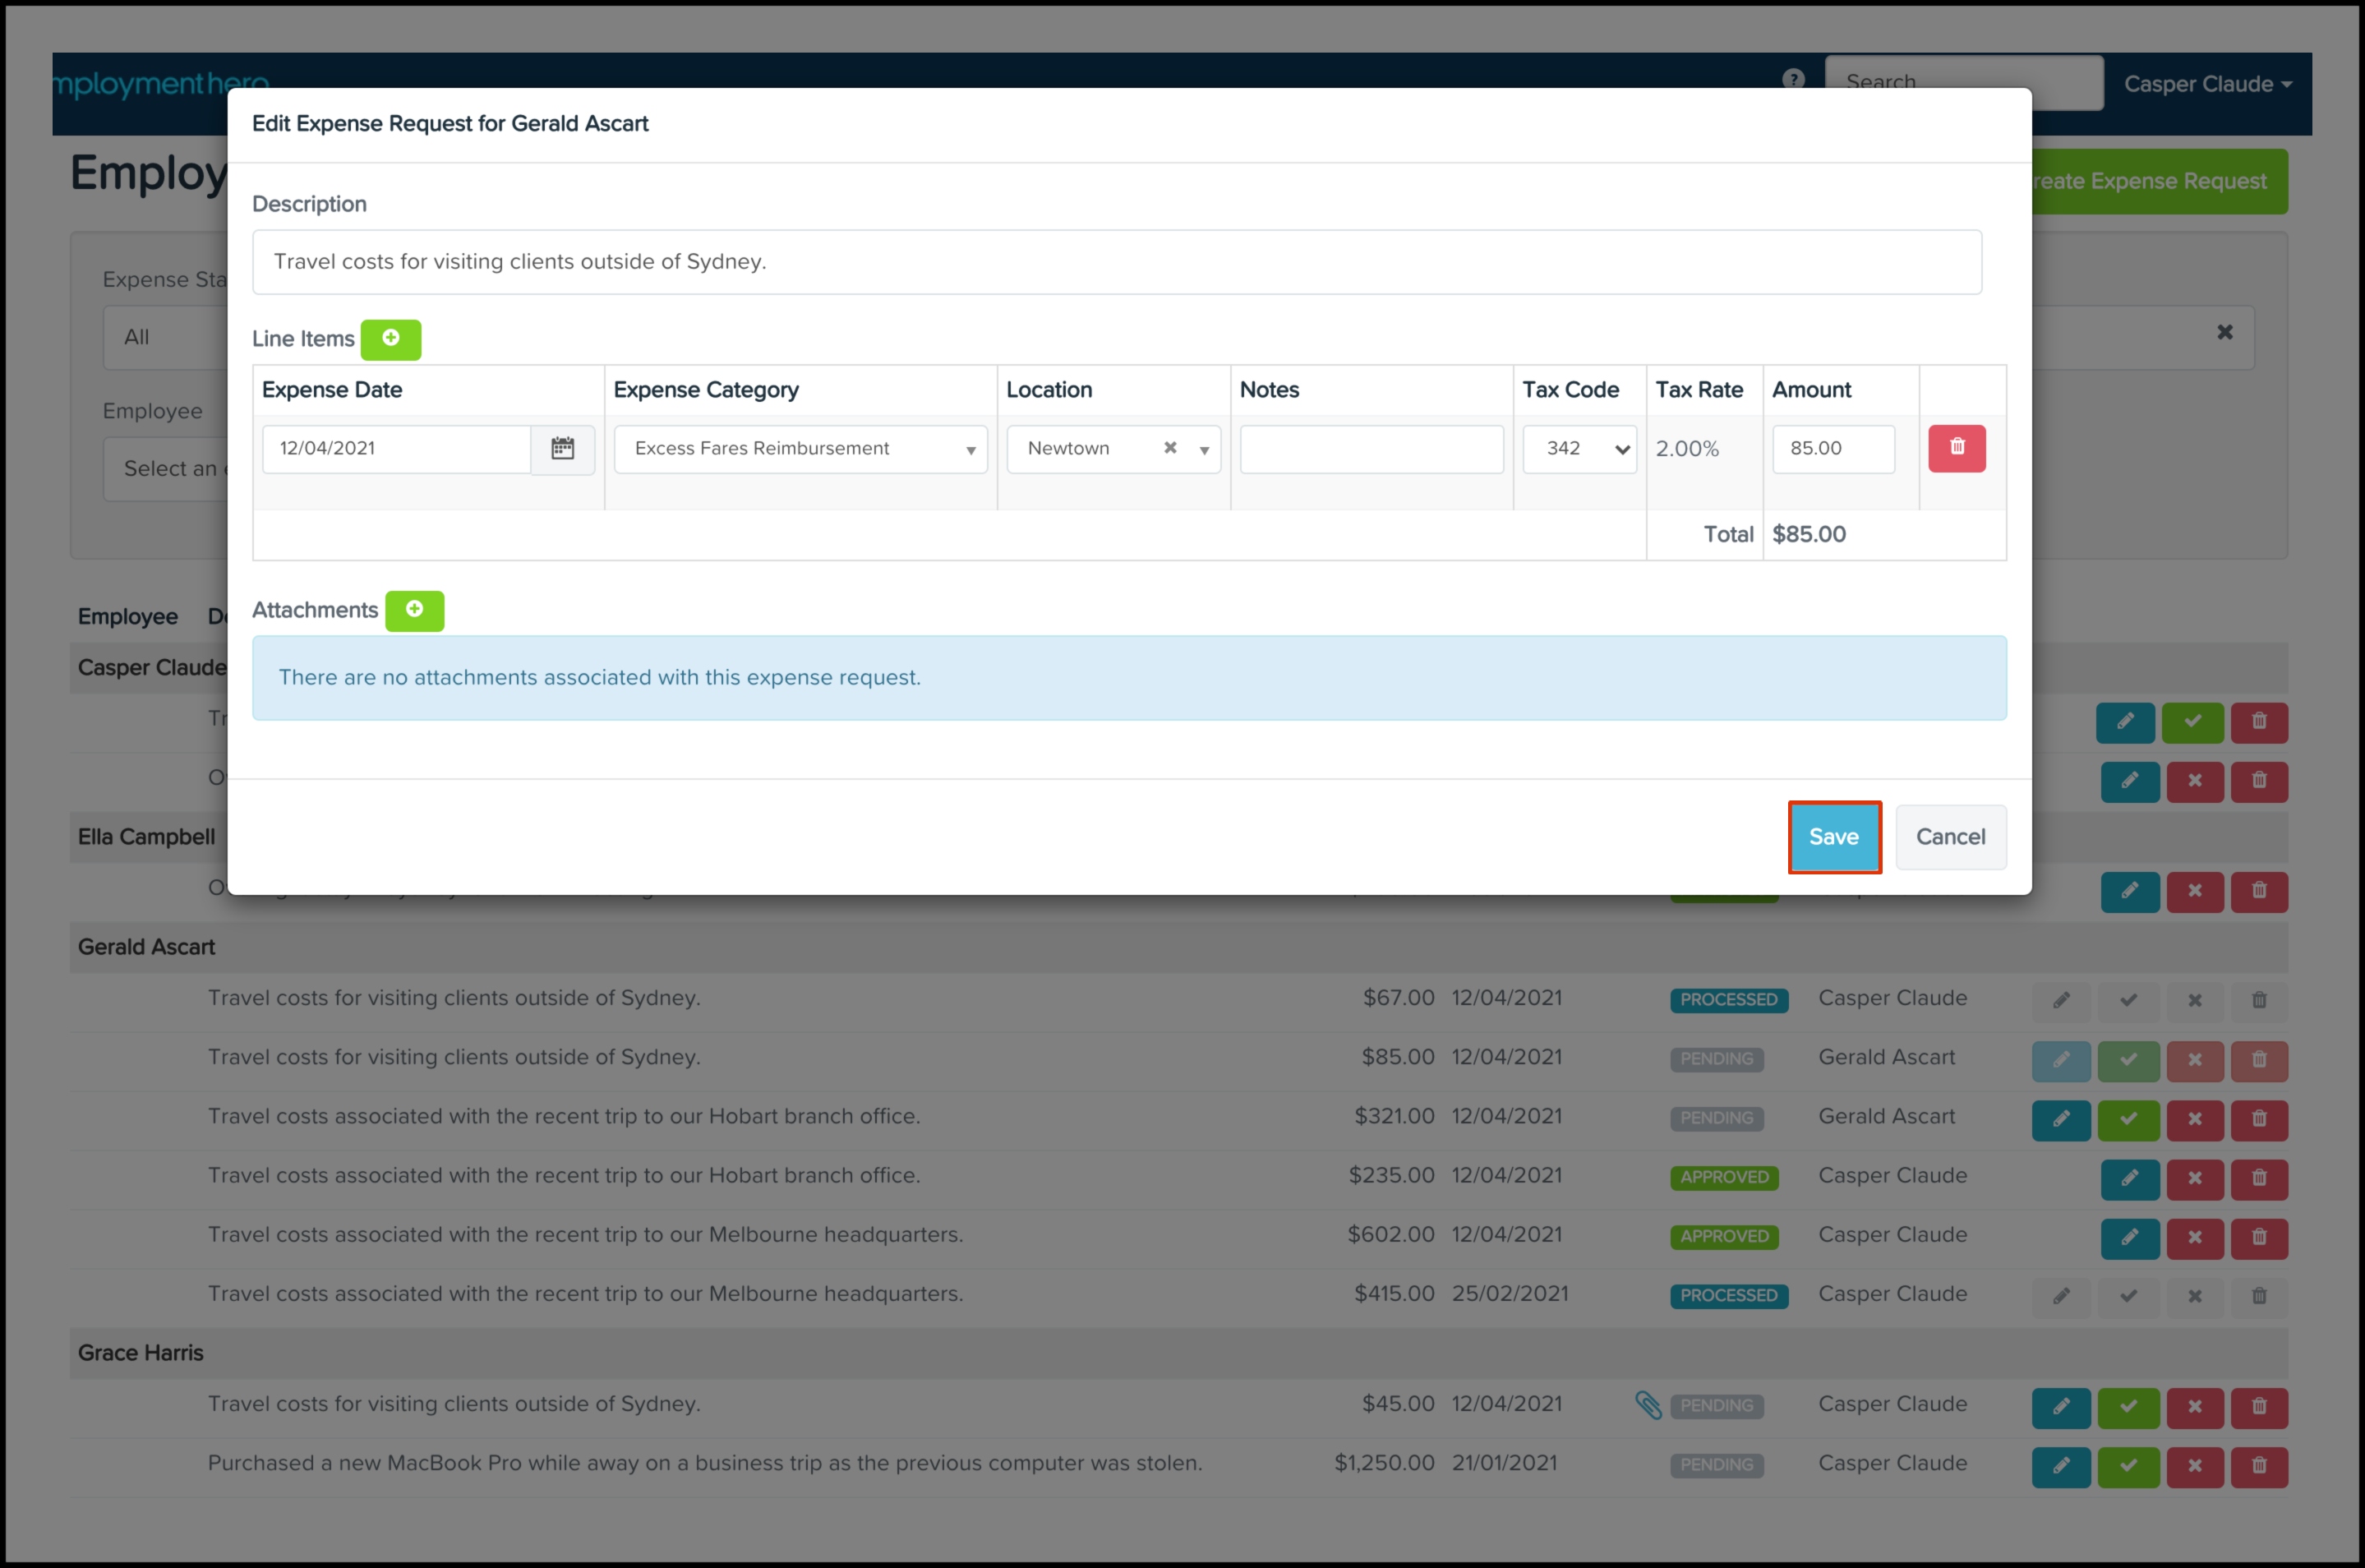Image resolution: width=2365 pixels, height=1568 pixels.
Task: Delete the line item with red trash icon
Action: point(1956,449)
